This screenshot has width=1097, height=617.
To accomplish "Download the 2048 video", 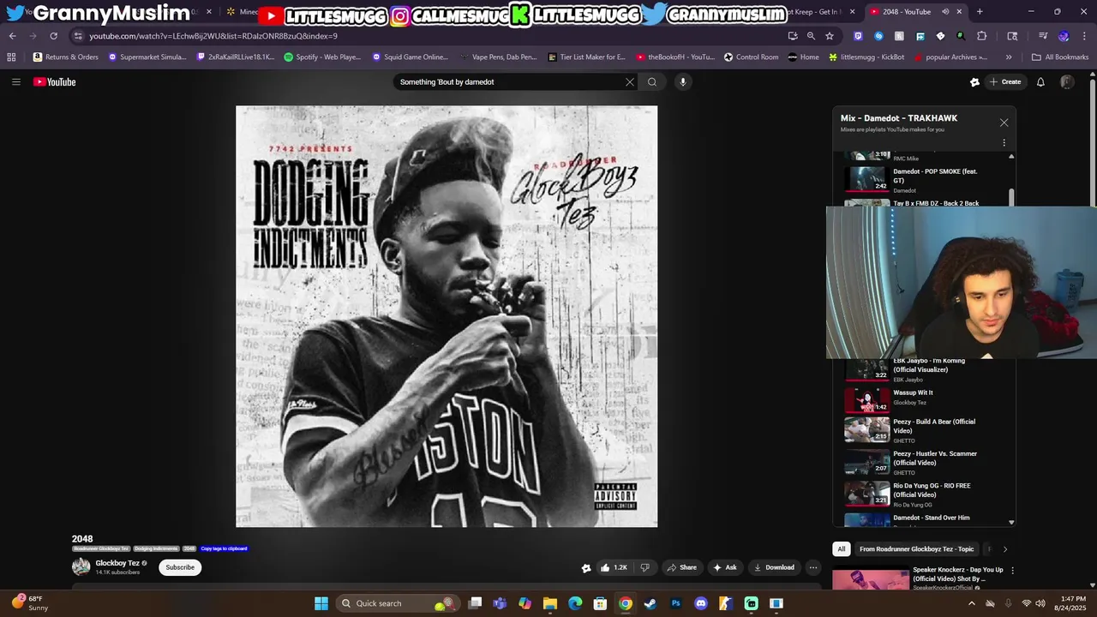I will click(x=774, y=567).
